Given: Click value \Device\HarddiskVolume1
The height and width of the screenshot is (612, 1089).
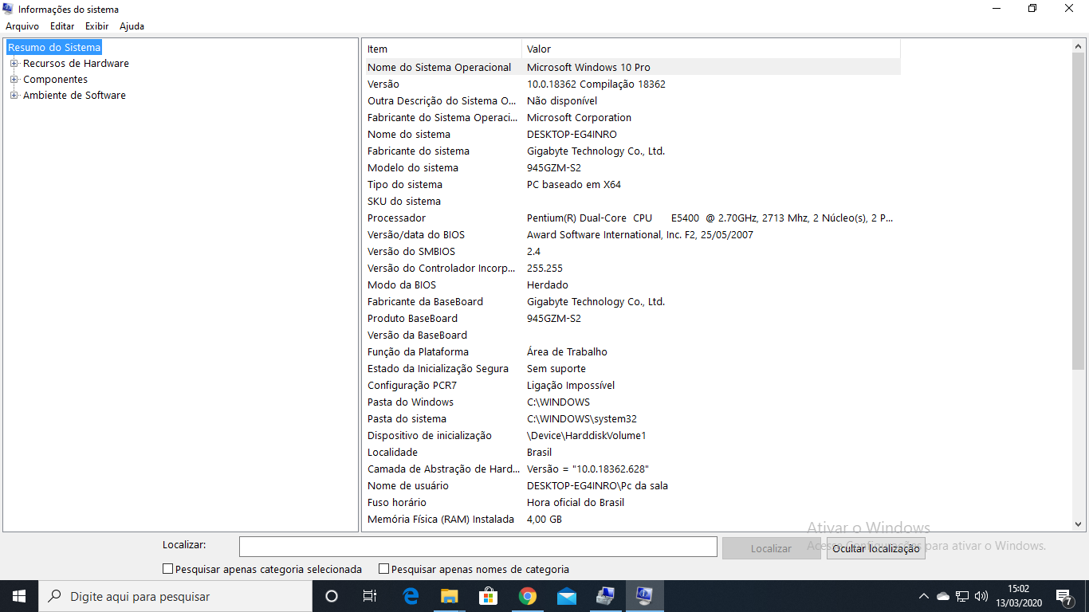Looking at the screenshot, I should click(x=587, y=435).
